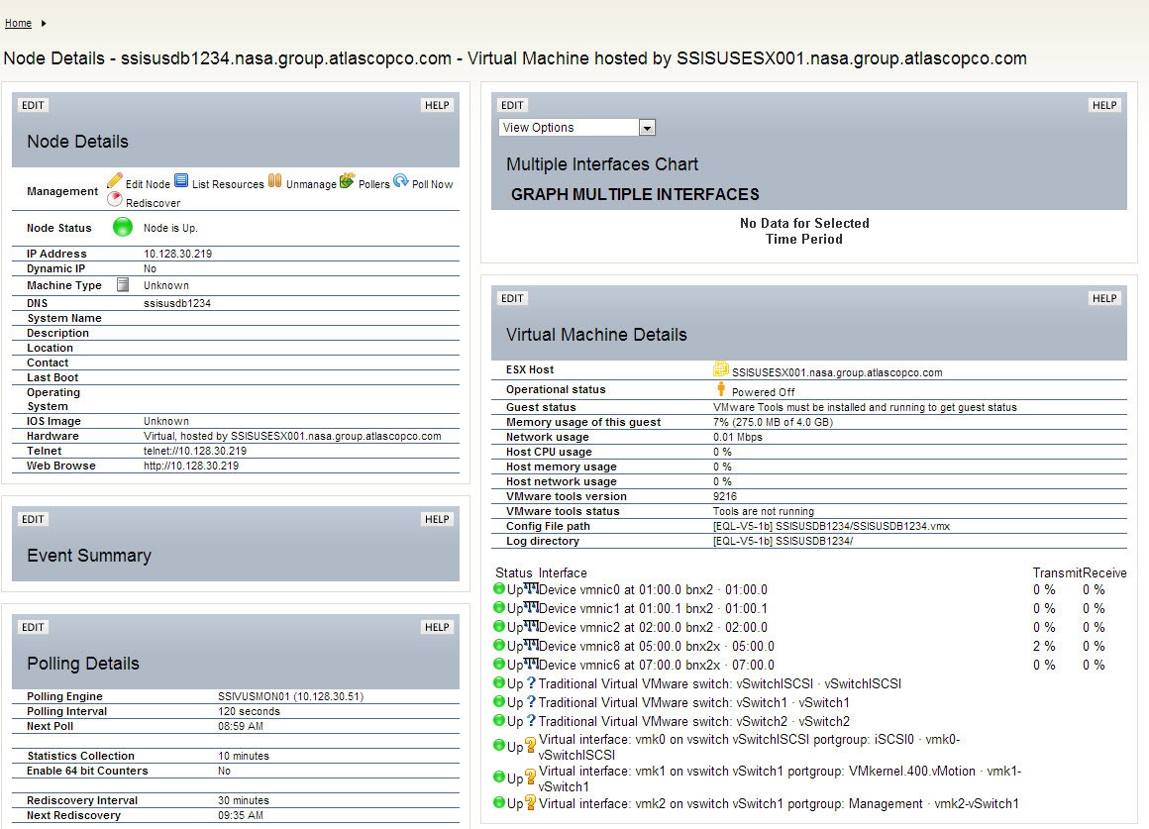Click the vmk1 virtual interface icon
Image resolution: width=1149 pixels, height=829 pixels.
(531, 777)
